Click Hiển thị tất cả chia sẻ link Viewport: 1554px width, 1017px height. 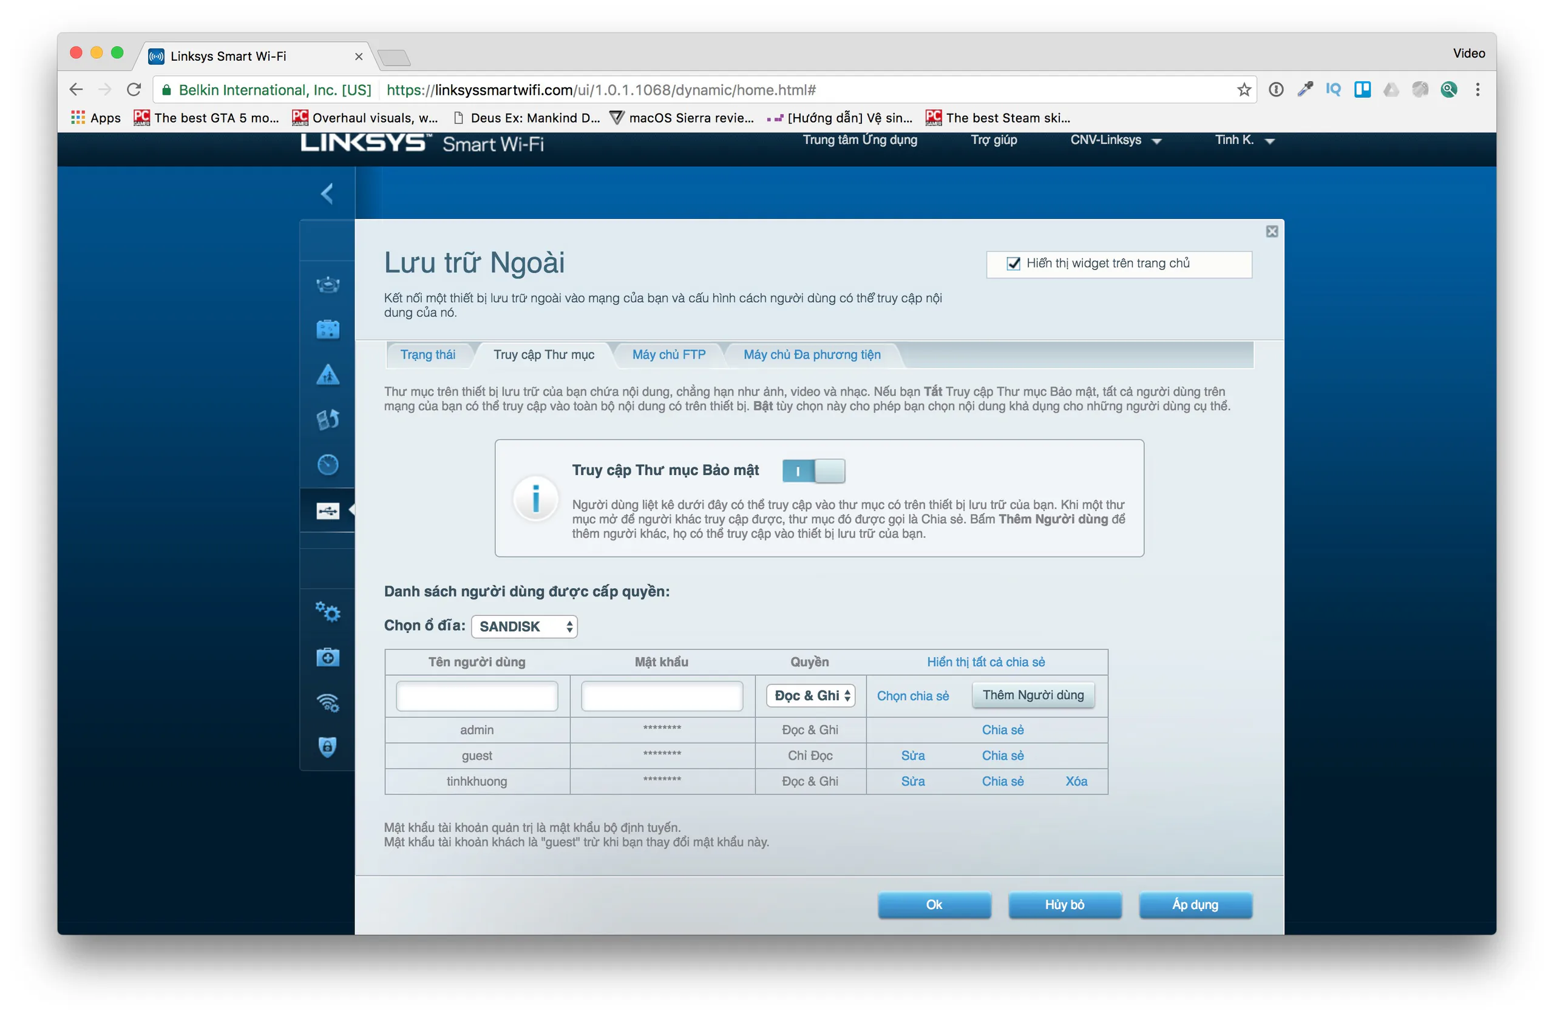coord(985,662)
